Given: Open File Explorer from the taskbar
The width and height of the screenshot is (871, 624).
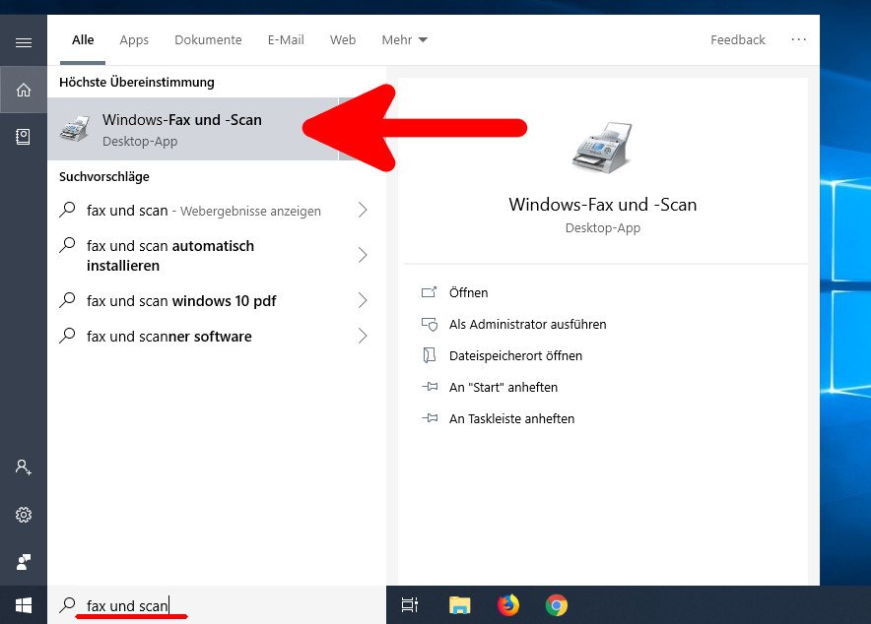Looking at the screenshot, I should 459,604.
